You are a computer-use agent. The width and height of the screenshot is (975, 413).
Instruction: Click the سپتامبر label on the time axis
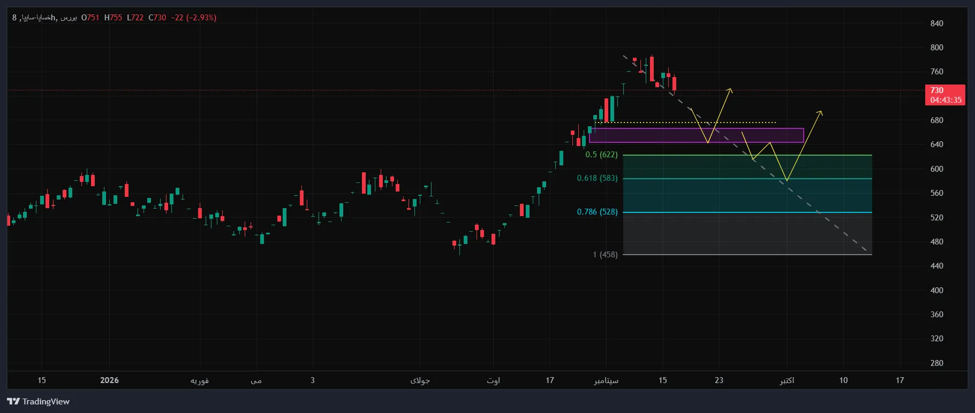tap(606, 380)
